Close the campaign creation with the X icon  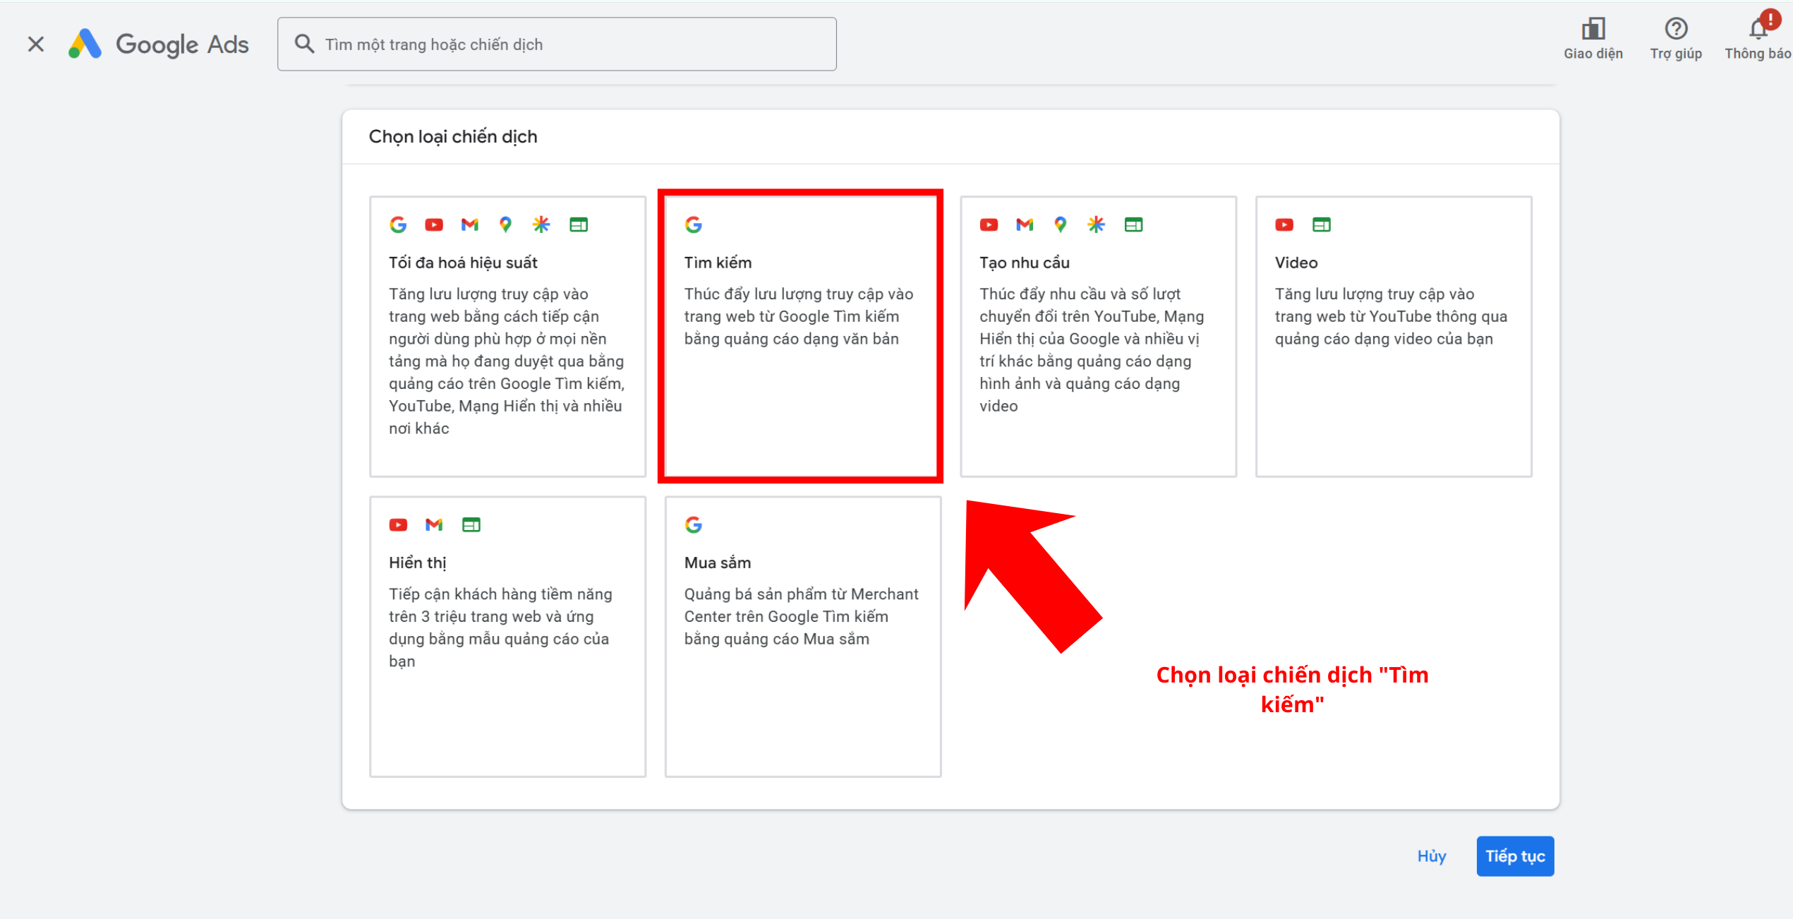(36, 44)
